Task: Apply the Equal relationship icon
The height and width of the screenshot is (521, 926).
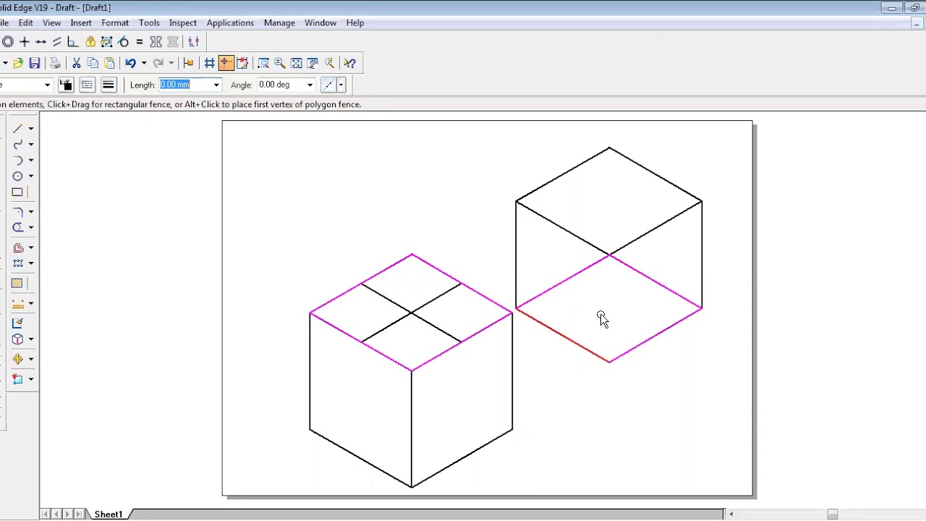Action: coord(139,42)
